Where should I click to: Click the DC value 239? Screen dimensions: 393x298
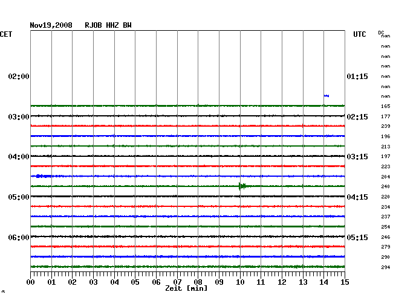click(x=386, y=126)
